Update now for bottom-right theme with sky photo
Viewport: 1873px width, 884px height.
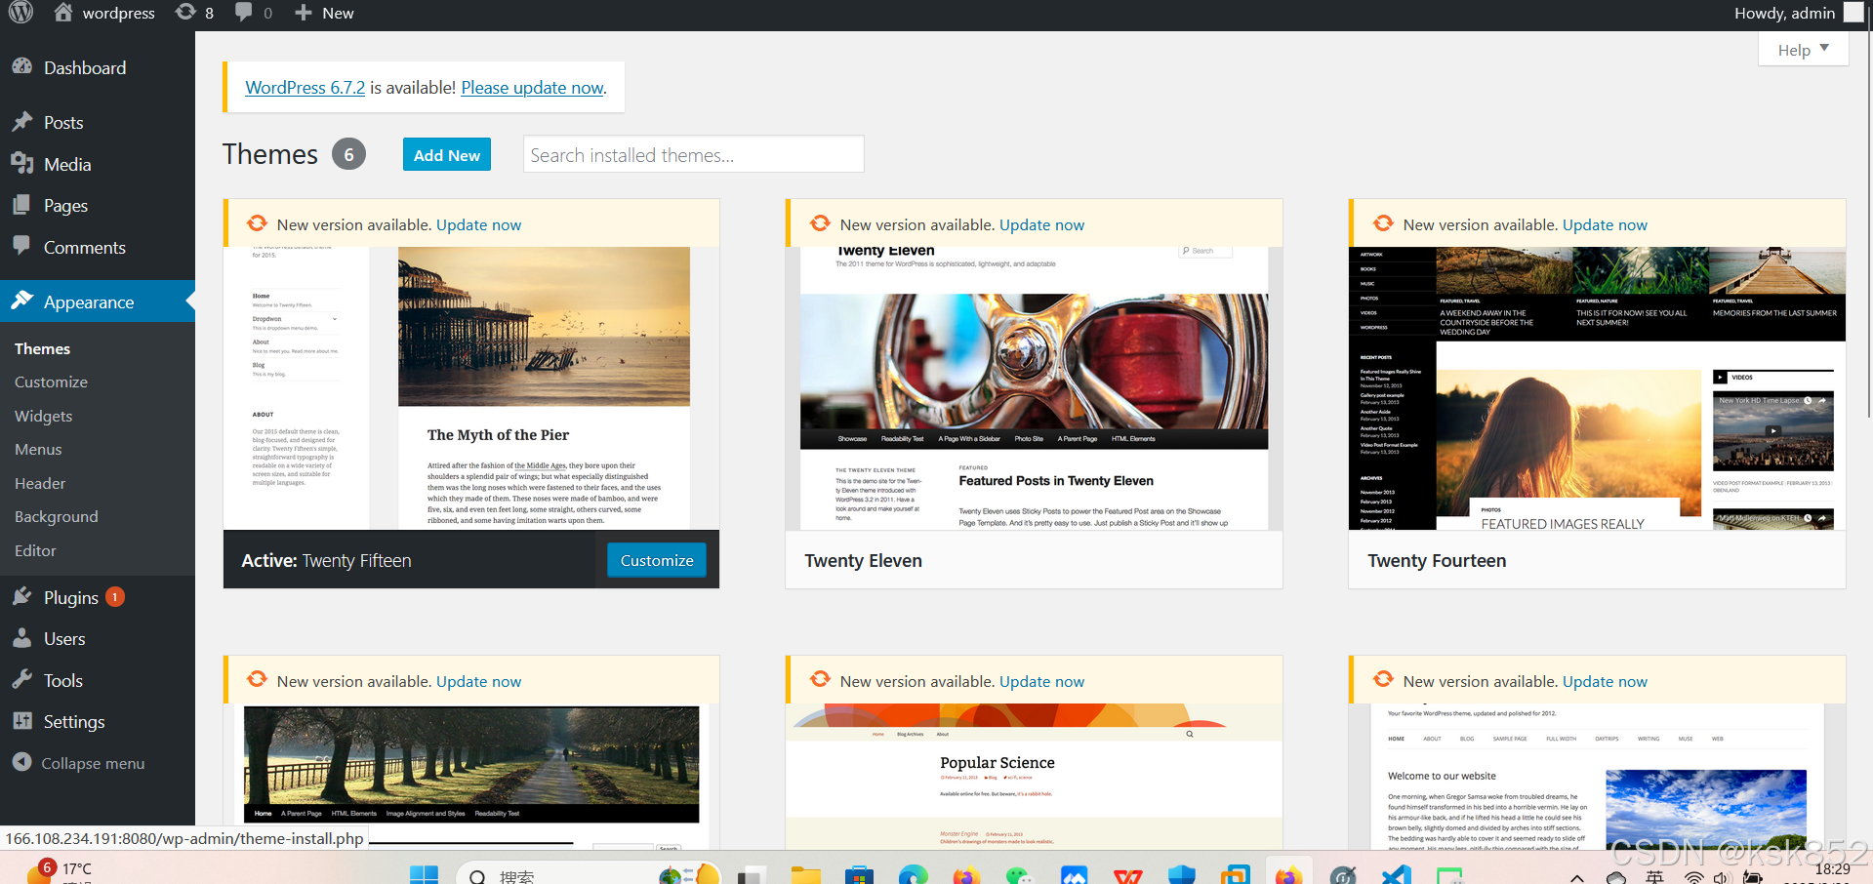1605,681
